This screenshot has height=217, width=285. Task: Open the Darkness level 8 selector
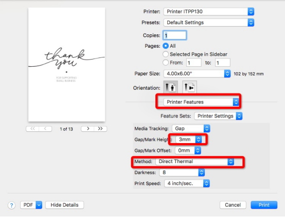tap(182, 172)
